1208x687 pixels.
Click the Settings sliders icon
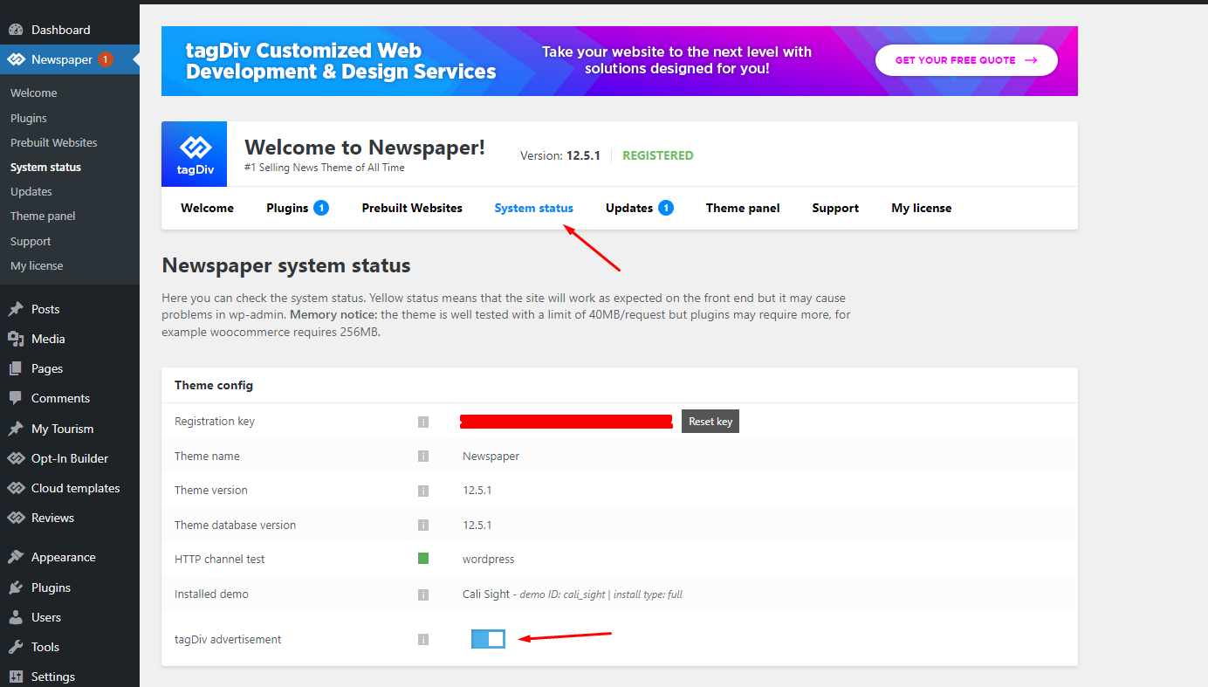point(16,677)
